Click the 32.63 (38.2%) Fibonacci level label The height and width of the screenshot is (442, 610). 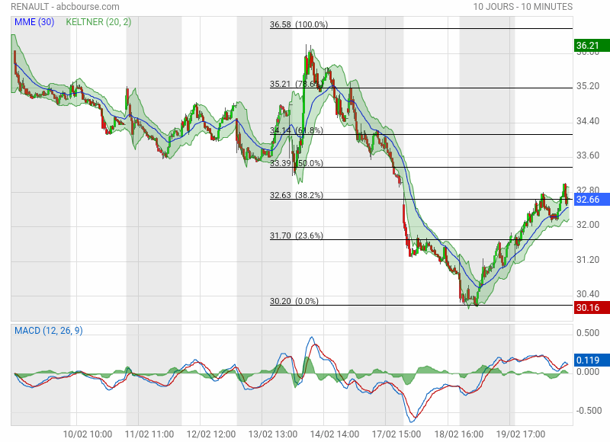click(x=297, y=195)
